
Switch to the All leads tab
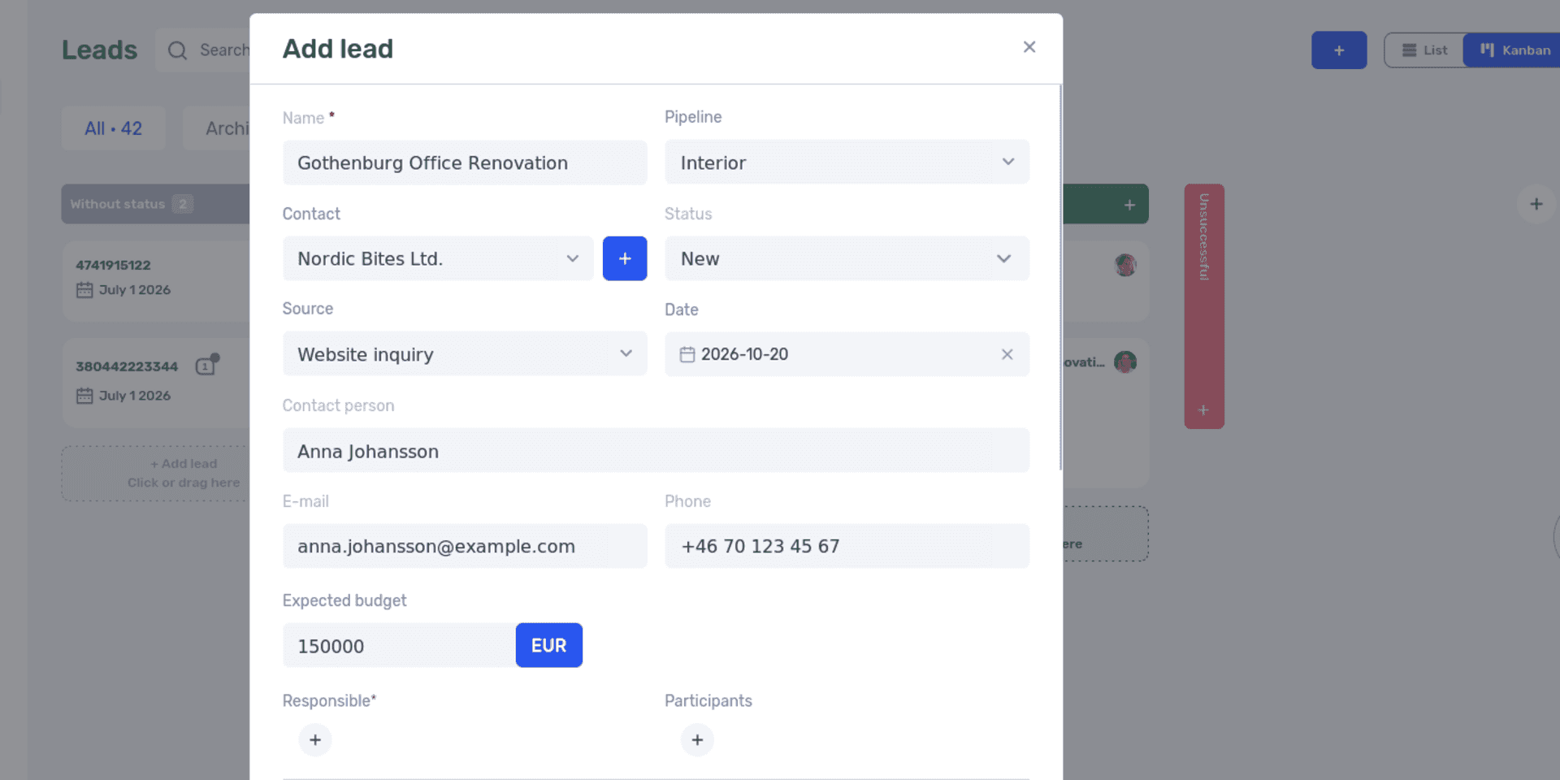pos(114,128)
